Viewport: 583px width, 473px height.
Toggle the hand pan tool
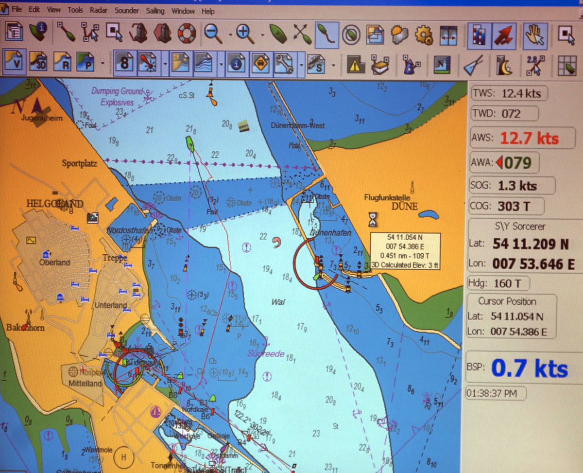(536, 35)
